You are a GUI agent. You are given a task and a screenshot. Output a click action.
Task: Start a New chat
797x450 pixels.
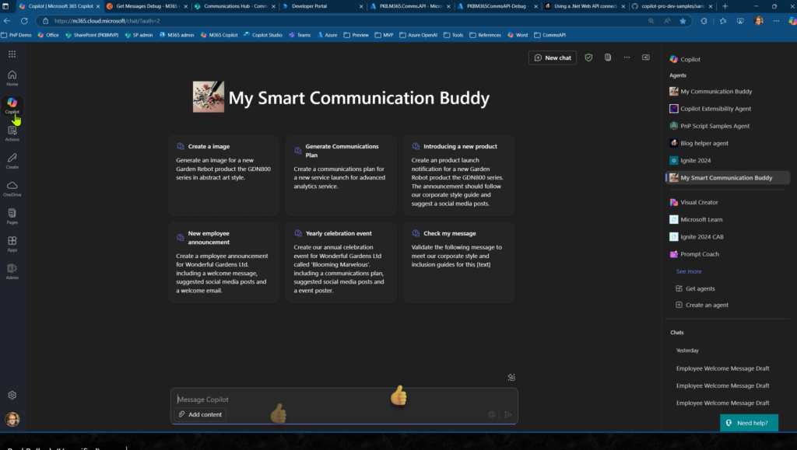click(553, 58)
